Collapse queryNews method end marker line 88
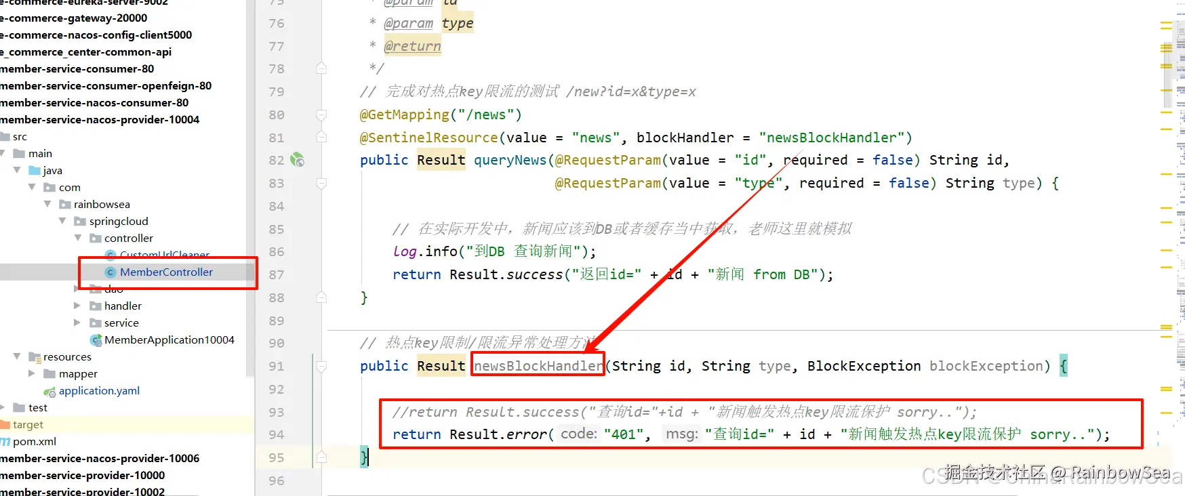The height and width of the screenshot is (496, 1185). 321,297
